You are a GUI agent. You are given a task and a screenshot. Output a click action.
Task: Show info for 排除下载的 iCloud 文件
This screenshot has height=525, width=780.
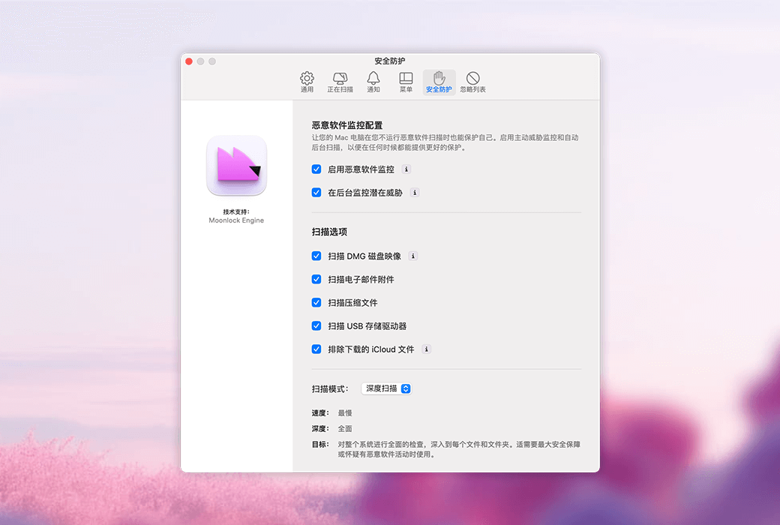pyautogui.click(x=426, y=349)
